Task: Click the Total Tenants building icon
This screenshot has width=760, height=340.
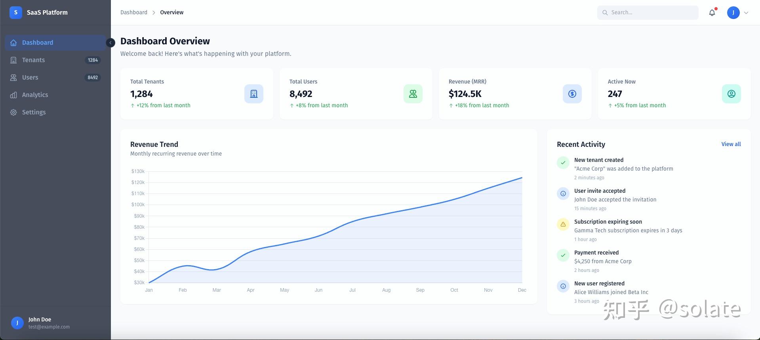Action: tap(254, 94)
